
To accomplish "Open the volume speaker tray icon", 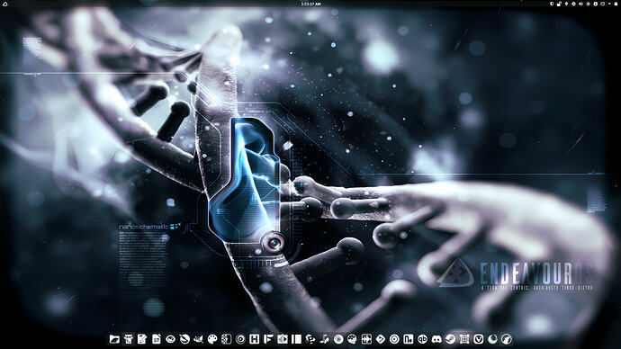I will [581, 4].
